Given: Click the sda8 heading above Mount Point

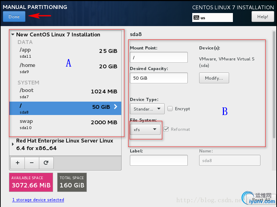Looking at the screenshot, I should click(136, 34).
